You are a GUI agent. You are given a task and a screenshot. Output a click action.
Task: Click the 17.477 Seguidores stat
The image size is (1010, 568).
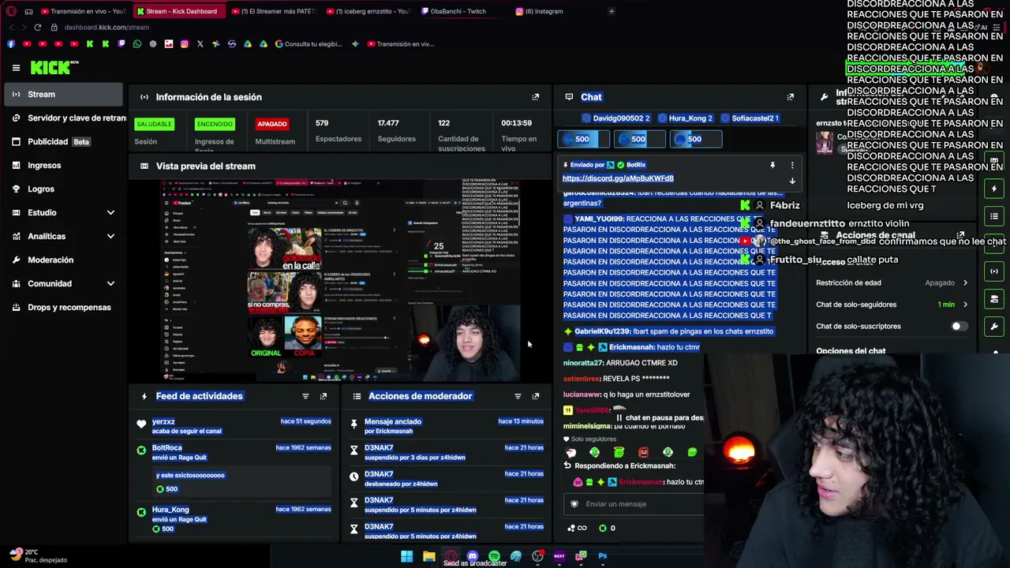point(396,131)
